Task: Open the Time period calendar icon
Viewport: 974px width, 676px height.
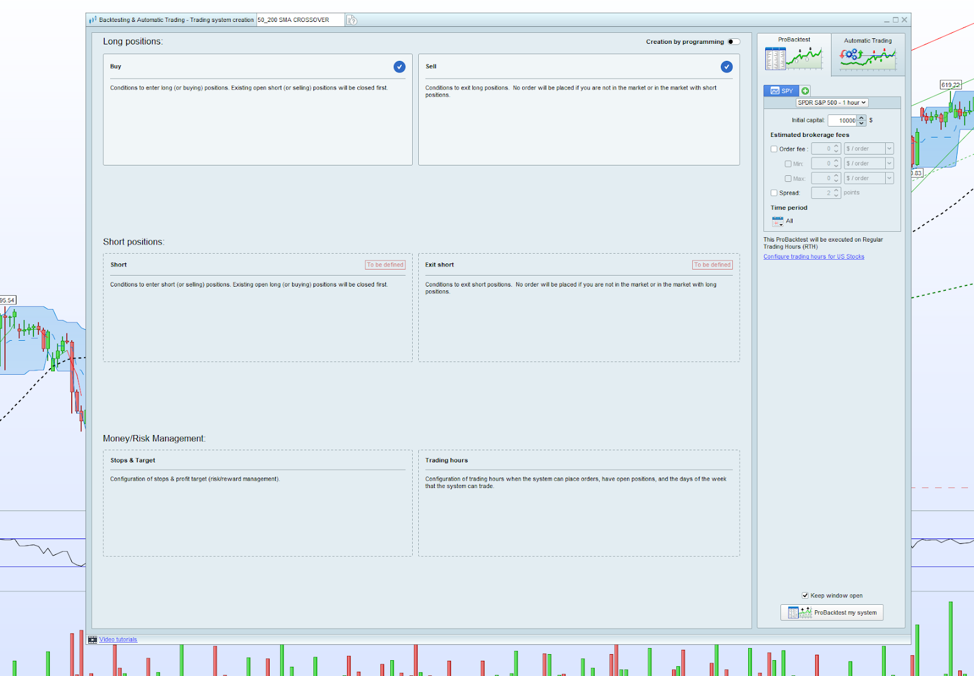Action: click(x=778, y=221)
